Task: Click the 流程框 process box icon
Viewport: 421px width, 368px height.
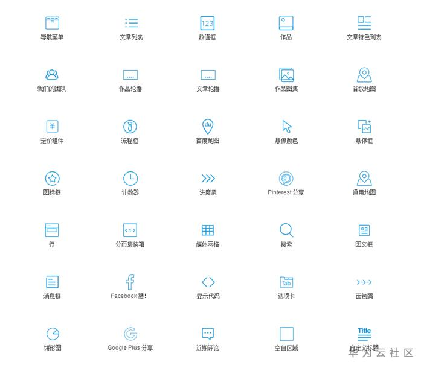Action: click(x=130, y=127)
